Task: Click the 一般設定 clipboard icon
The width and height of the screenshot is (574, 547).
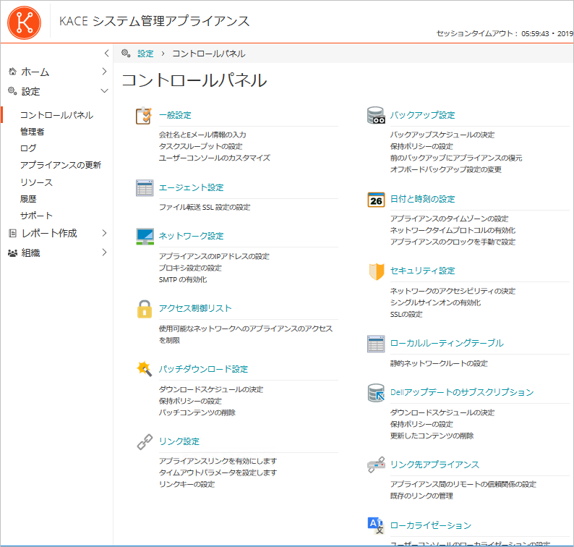Action: pos(144,116)
